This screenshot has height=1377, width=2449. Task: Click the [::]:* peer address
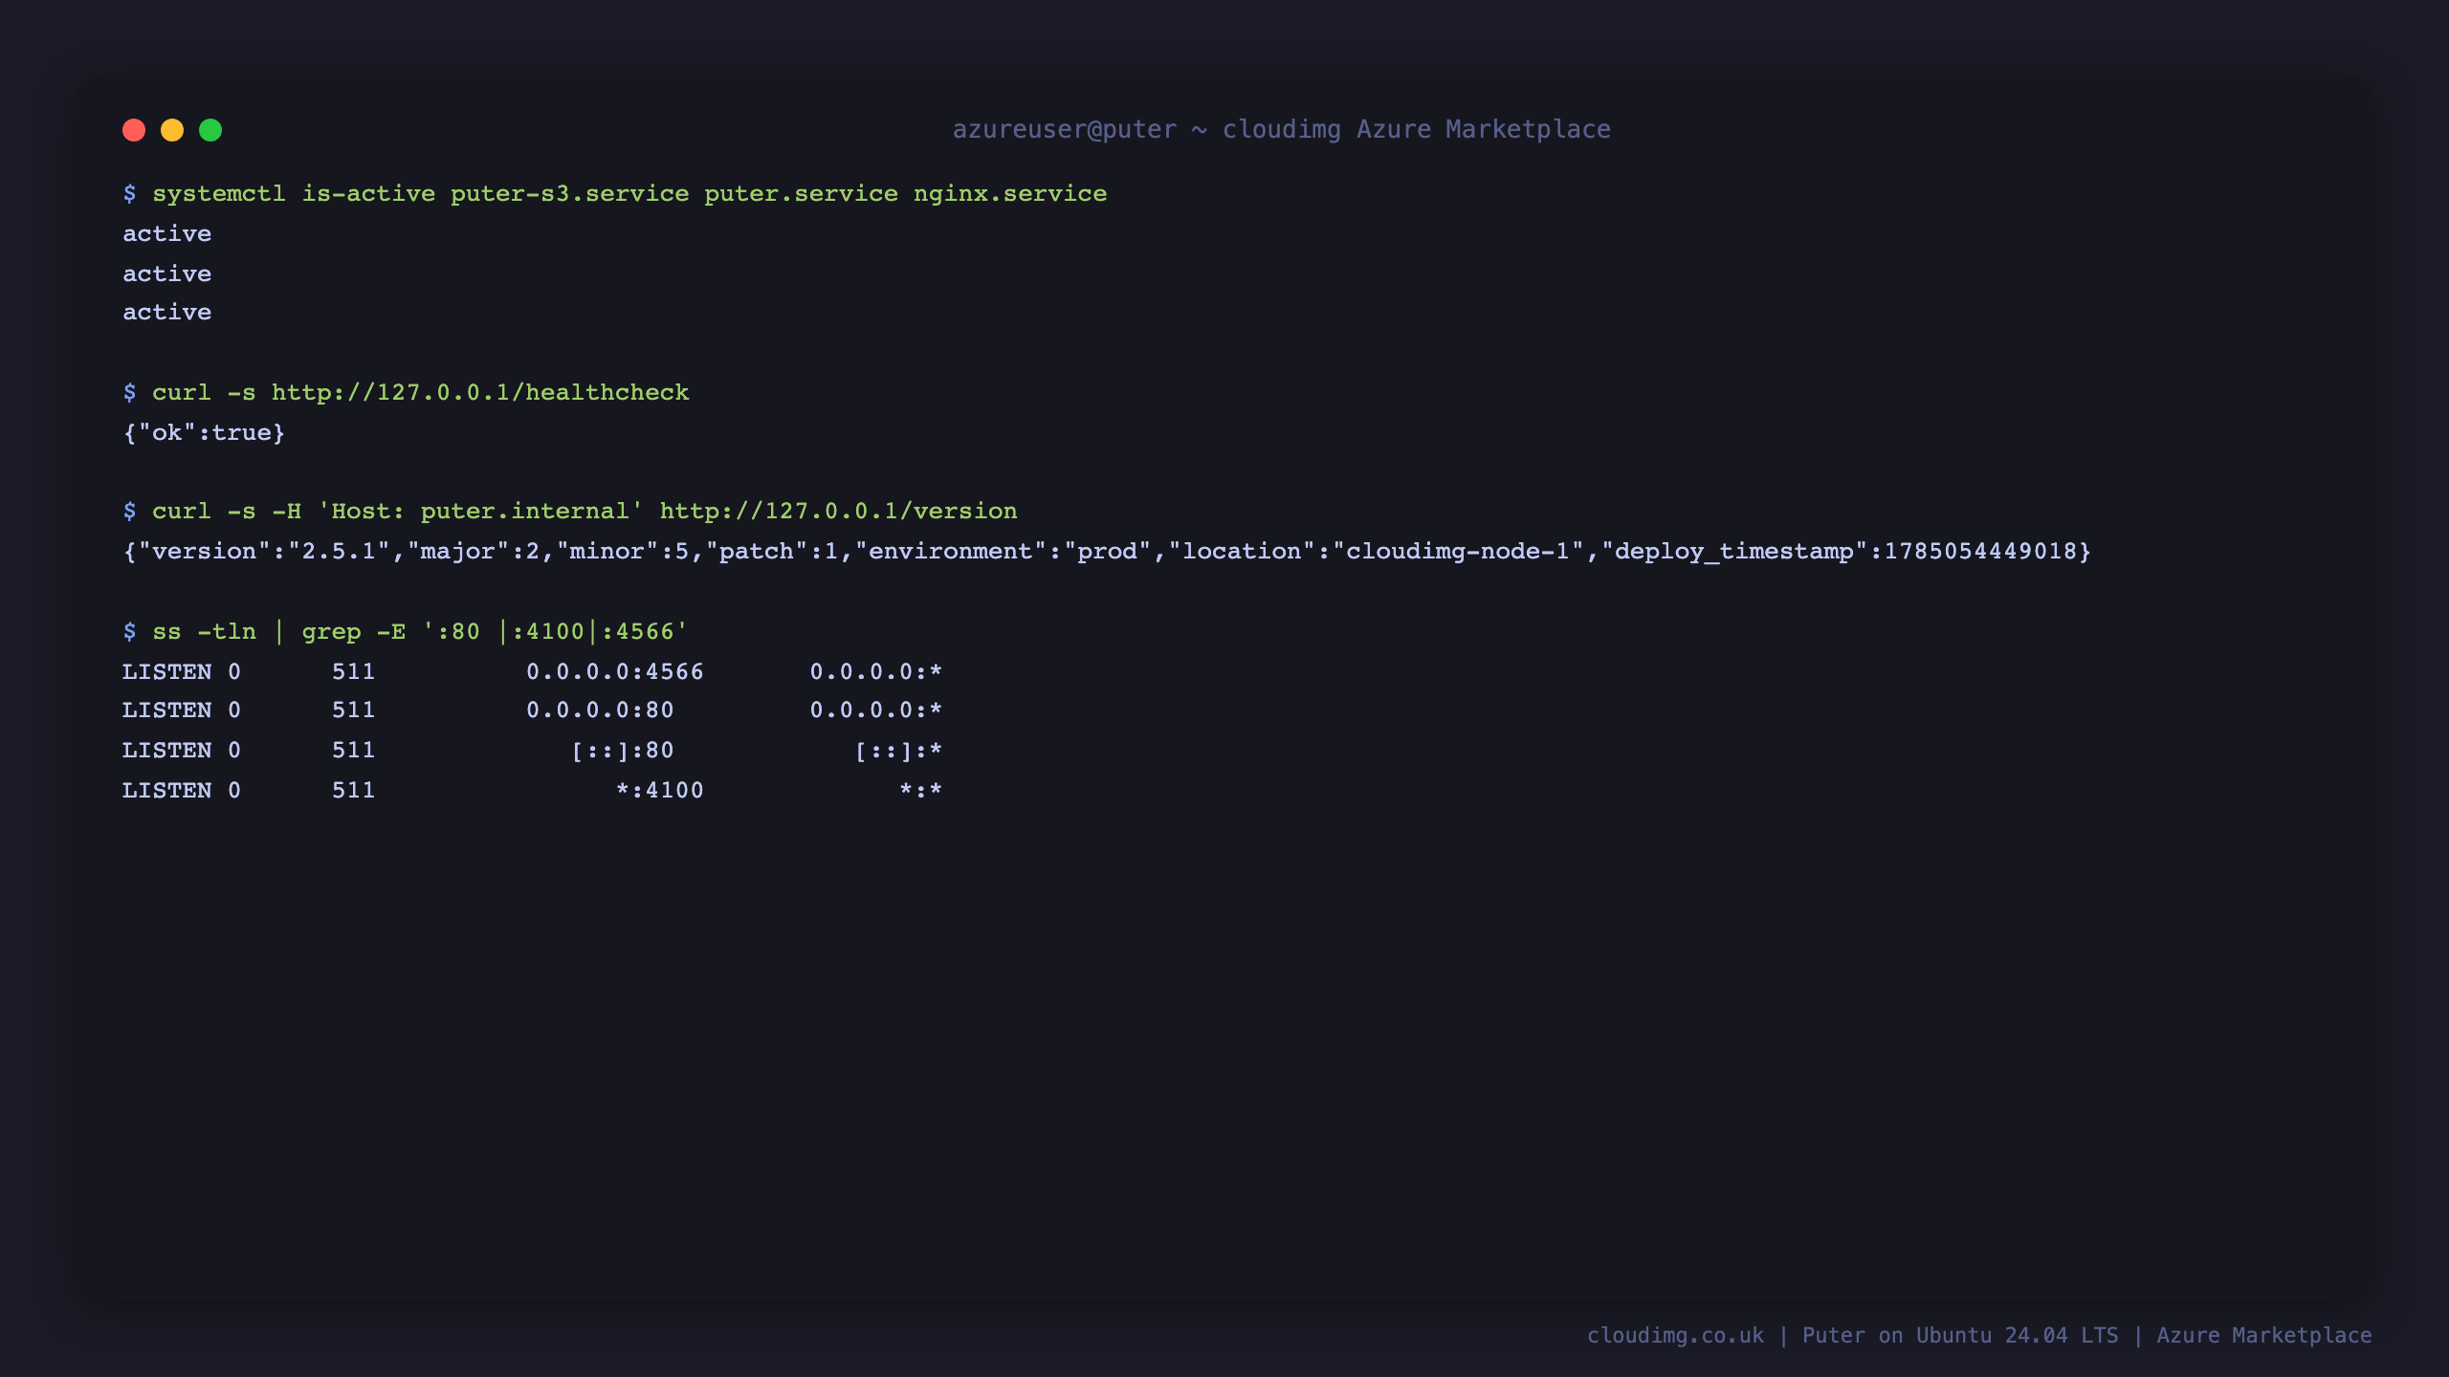point(898,751)
